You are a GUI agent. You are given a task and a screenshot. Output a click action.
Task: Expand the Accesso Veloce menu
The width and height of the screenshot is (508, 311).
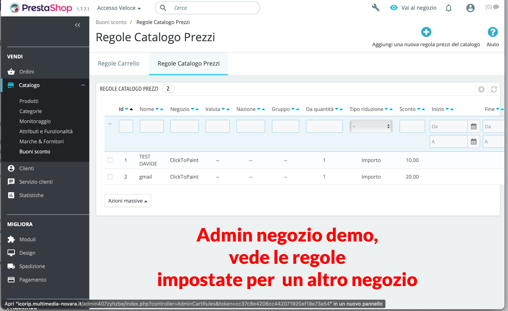(x=119, y=8)
